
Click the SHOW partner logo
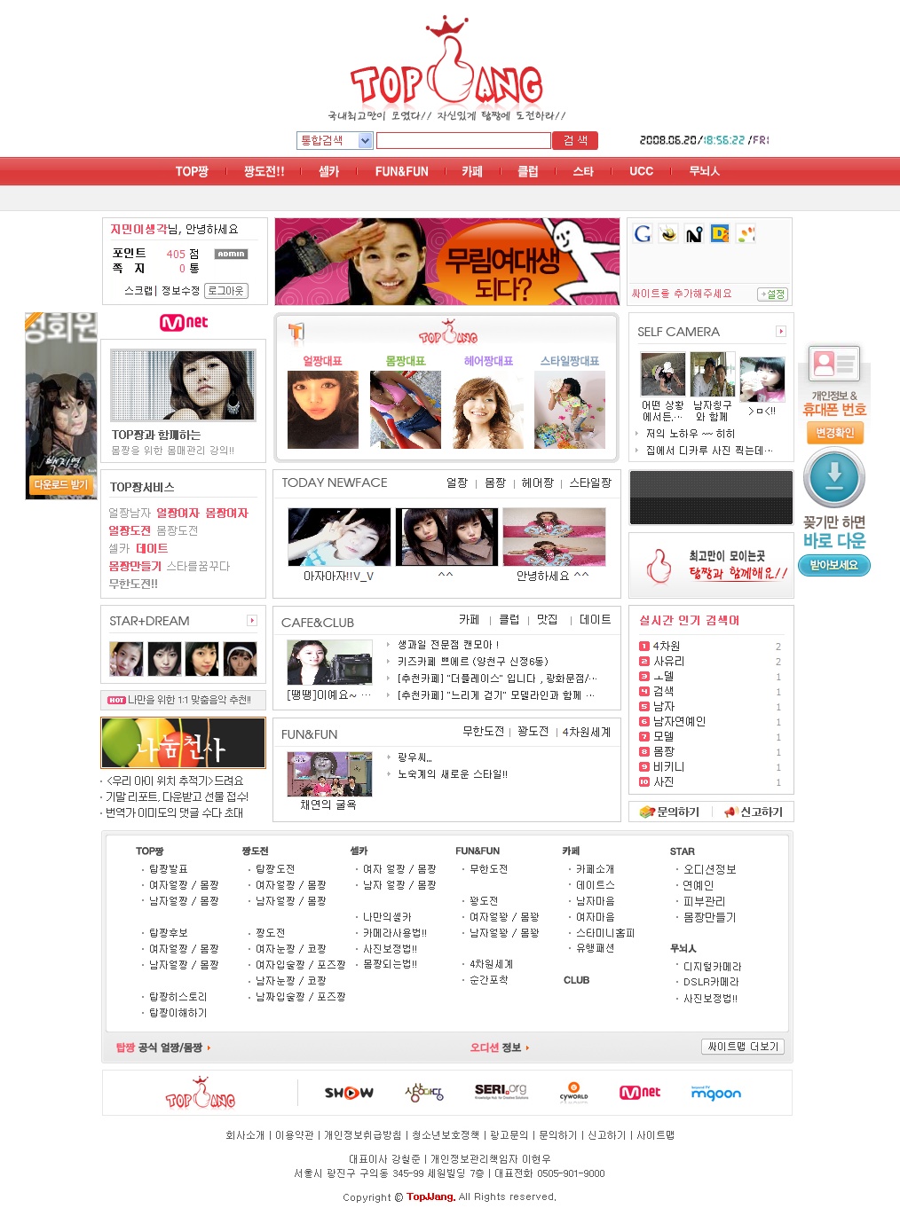pos(349,1093)
